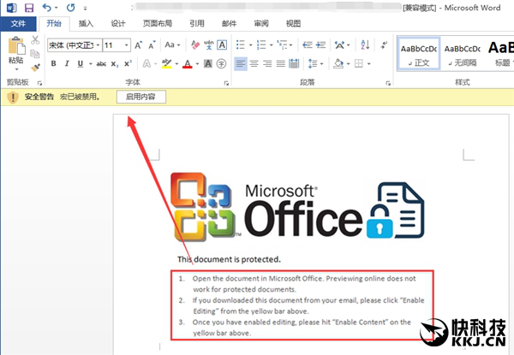Toggle Underline formatting
514x355 pixels.
(x=80, y=63)
